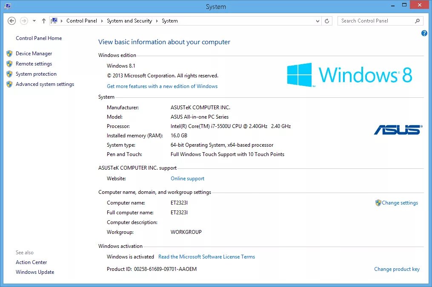Screen dimensions: 432x287
Task: Click the Windows is activated text
Action: [x=130, y=257]
